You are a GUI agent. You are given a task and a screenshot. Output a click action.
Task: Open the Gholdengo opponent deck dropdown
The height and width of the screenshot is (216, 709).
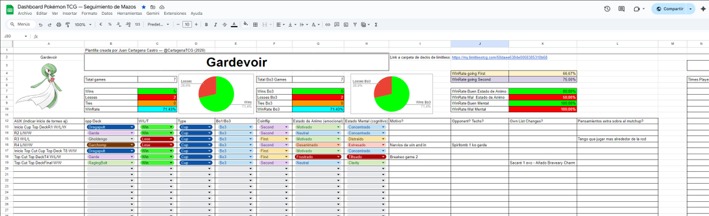pos(110,138)
